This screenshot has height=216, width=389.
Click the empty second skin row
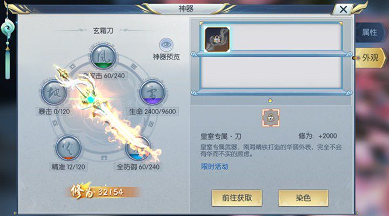point(271,73)
